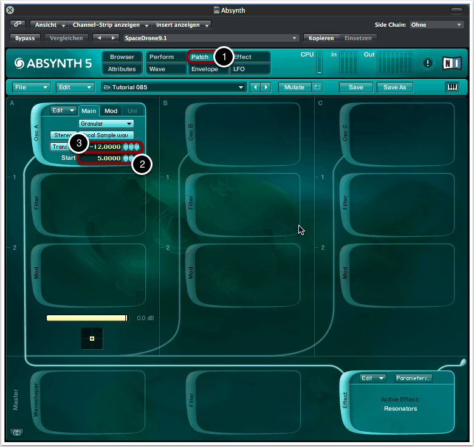Click the mutate history icon next to Mutate

pyautogui.click(x=317, y=87)
